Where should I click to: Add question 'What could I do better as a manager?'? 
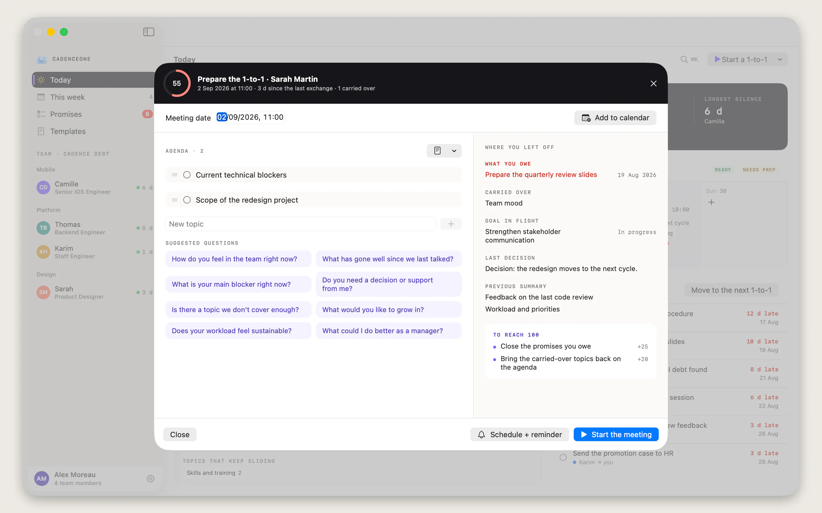point(388,331)
